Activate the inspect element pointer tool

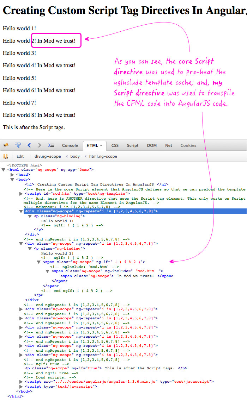tap(17, 145)
